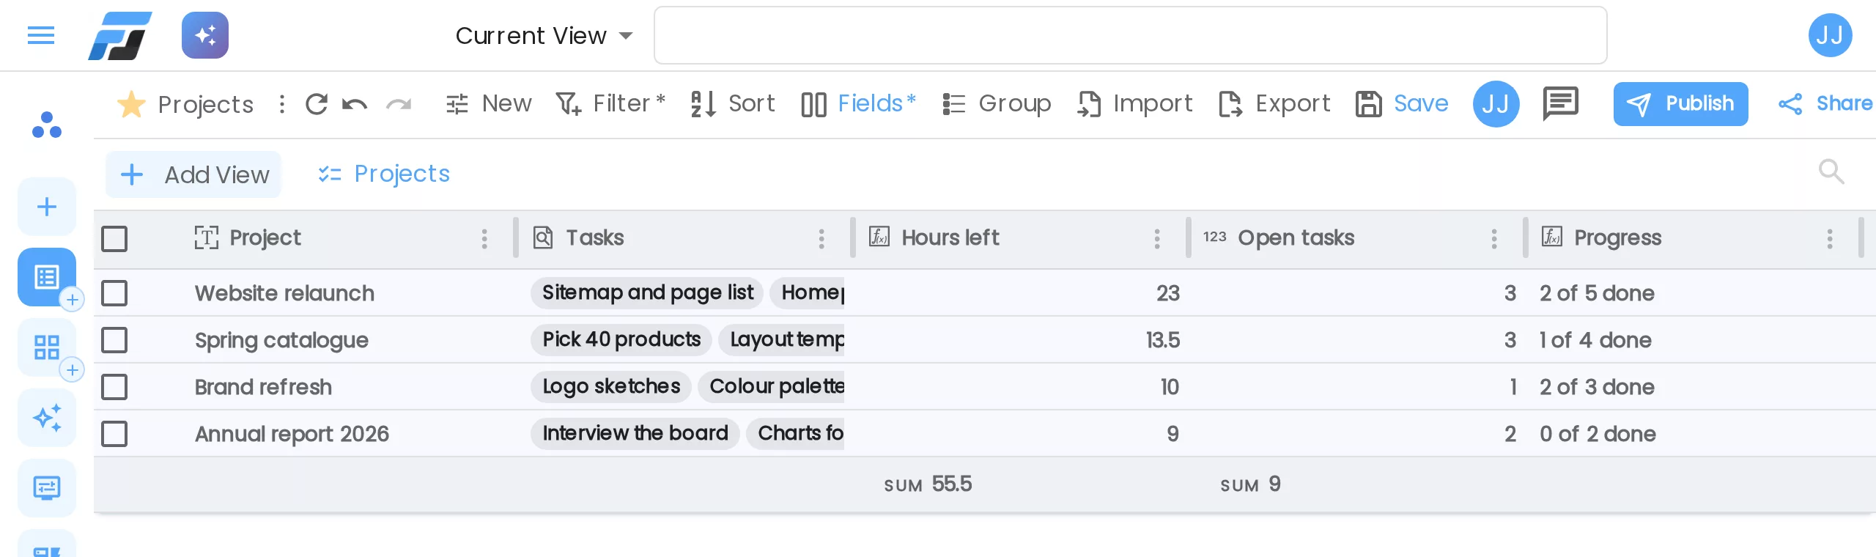Click Import in toolbar
The height and width of the screenshot is (557, 1876).
pos(1134,103)
